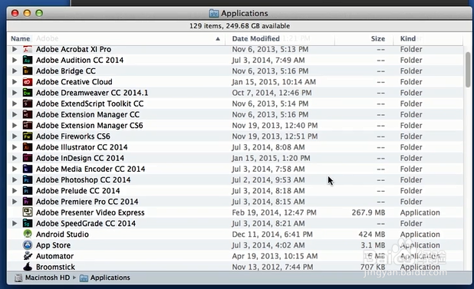The image size is (474, 289).
Task: Expand the Adobe InDesign CC 2014 folder
Action: tap(15, 158)
